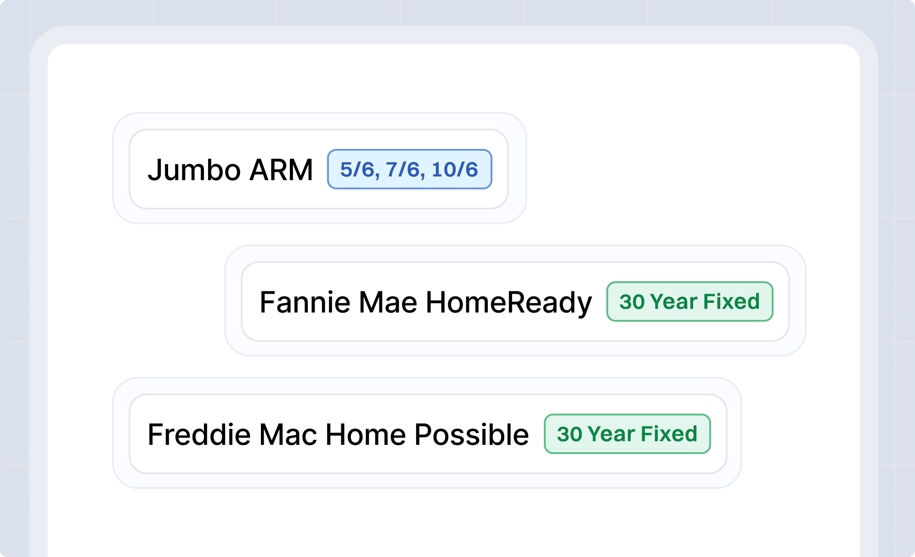Image resolution: width=915 pixels, height=557 pixels.
Task: Click the word "ARM" in the first card
Action: (281, 170)
